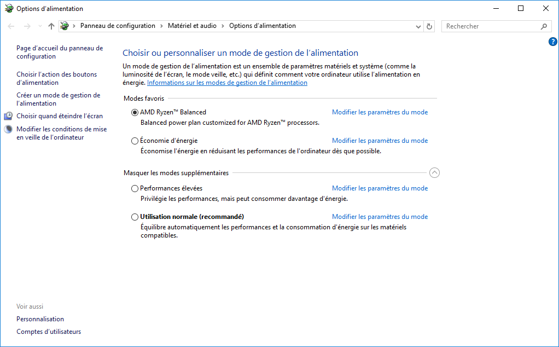Open Informations sur les modes de gestion link
Viewport: 559px width, 347px height.
(x=227, y=83)
